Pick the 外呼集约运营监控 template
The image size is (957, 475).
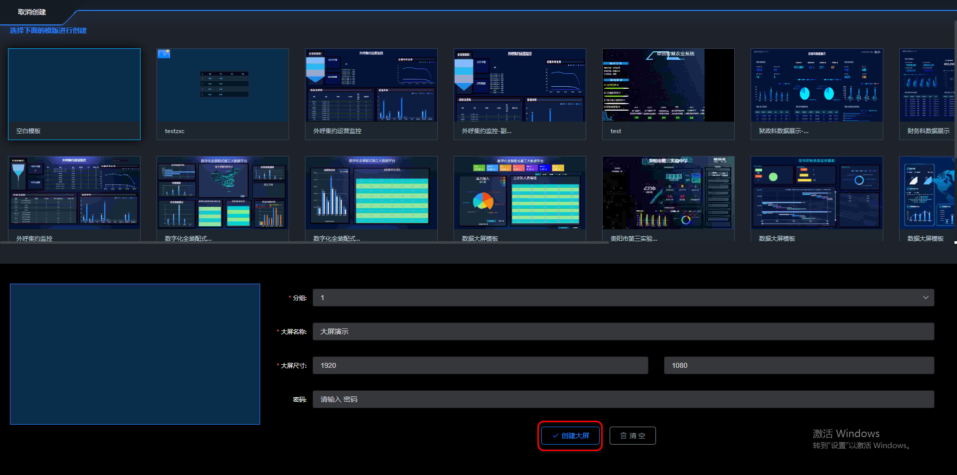(371, 94)
